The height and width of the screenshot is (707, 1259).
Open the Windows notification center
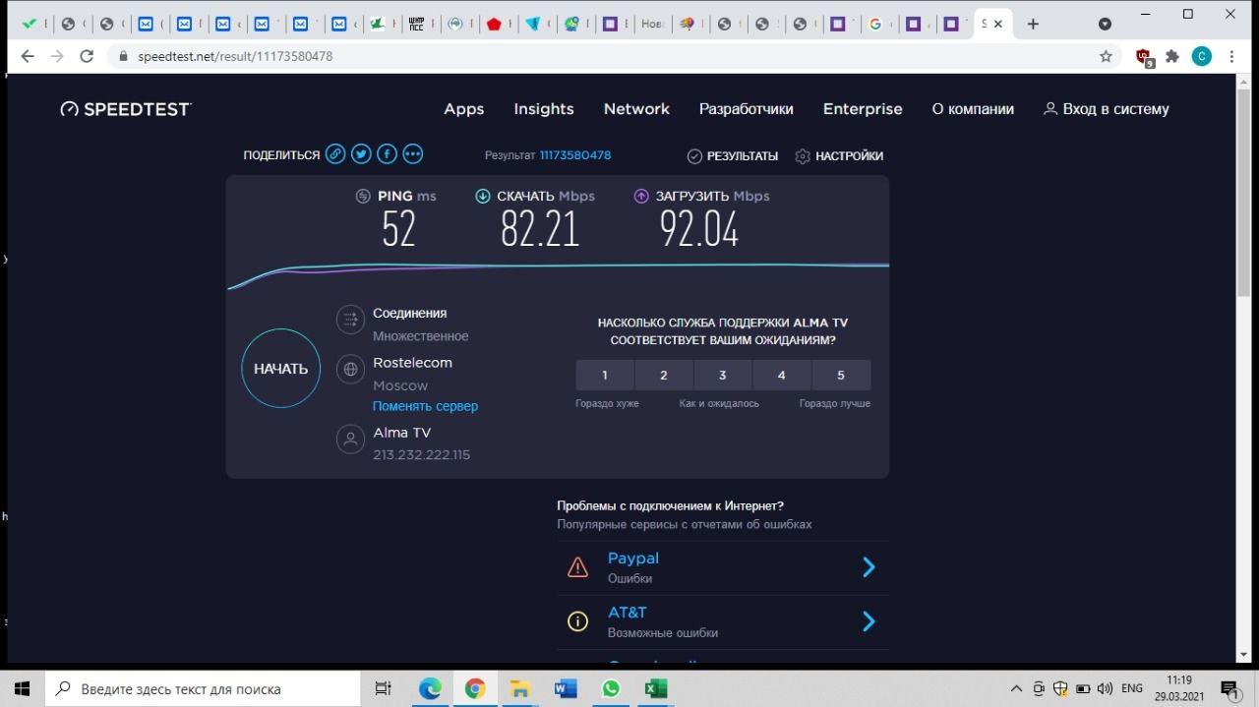pos(1229,689)
